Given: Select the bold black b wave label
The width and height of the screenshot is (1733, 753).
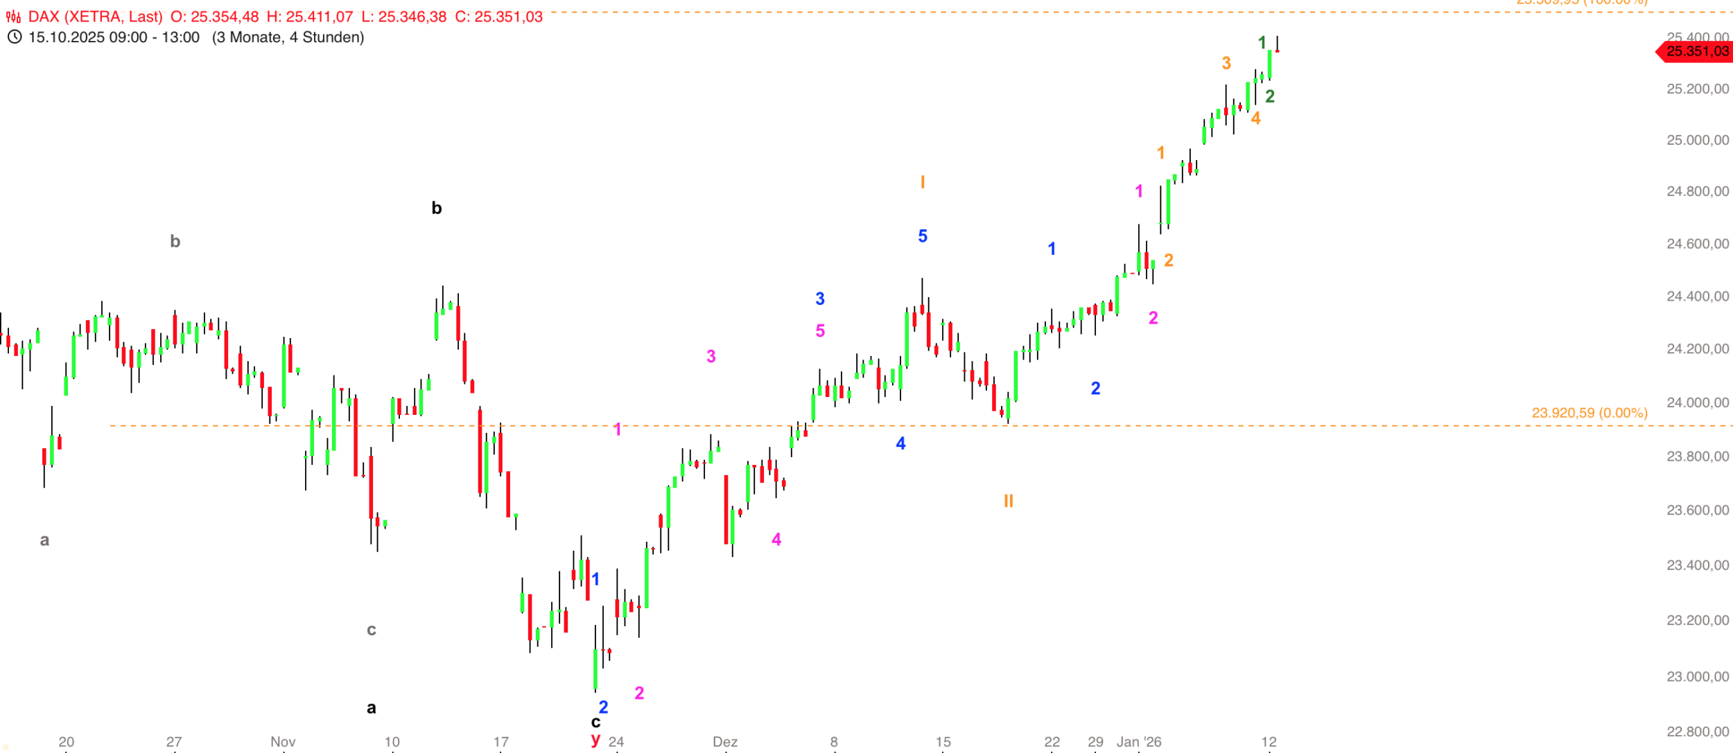Looking at the screenshot, I should pyautogui.click(x=436, y=209).
